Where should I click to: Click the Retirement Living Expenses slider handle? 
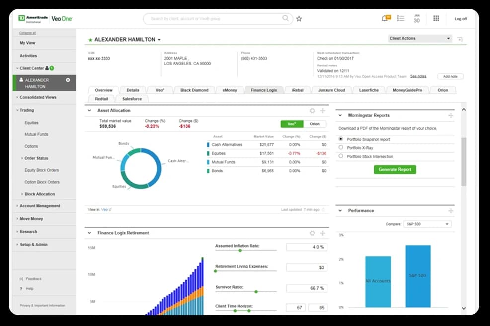click(x=215, y=271)
